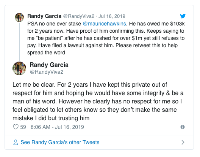Screen dimensions: 200x157
Task: Click the main tweet text 'Let me be clear'
Action: click(x=98, y=101)
